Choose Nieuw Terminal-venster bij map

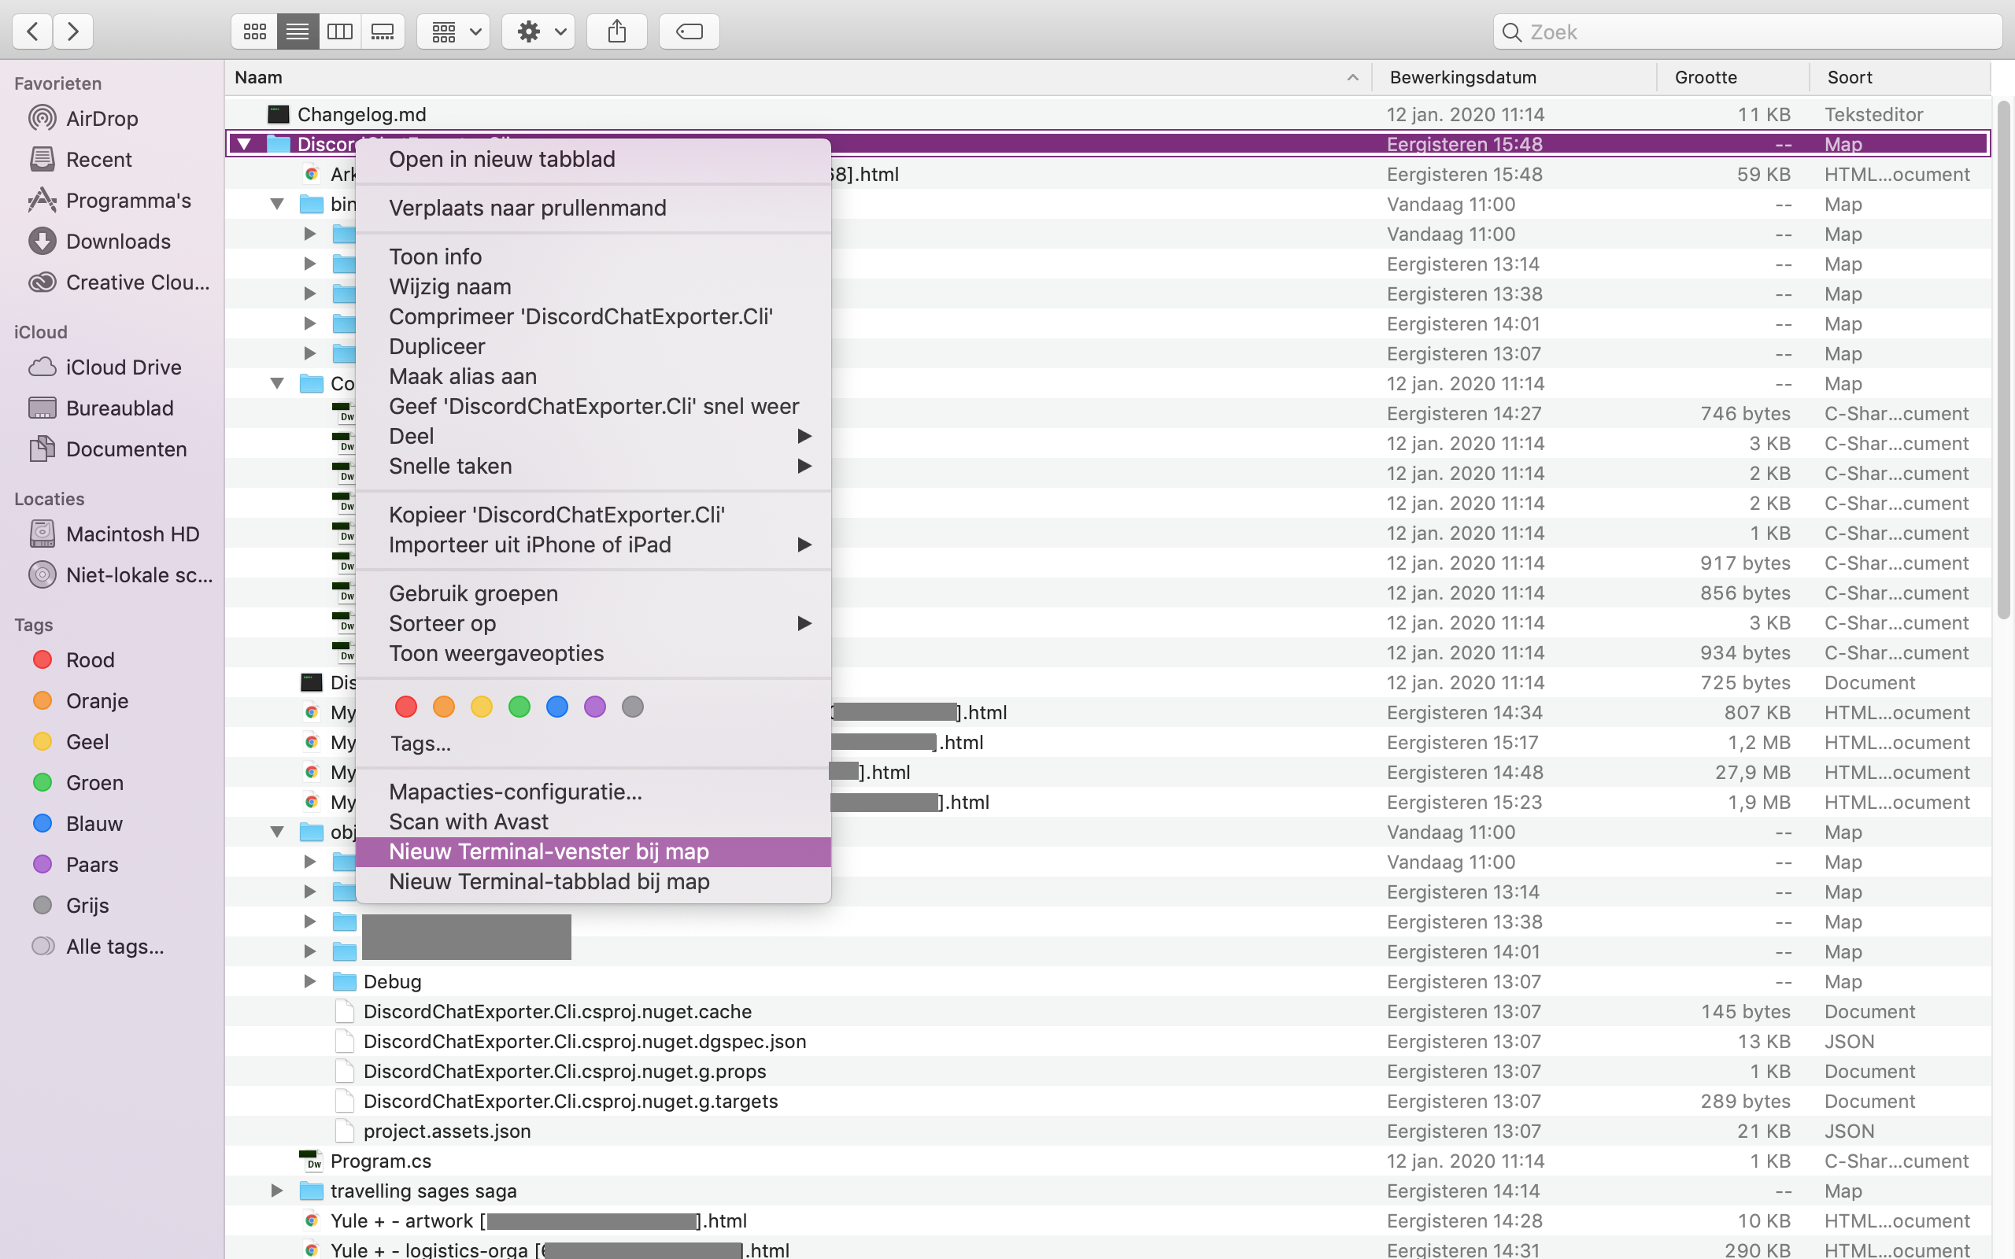click(593, 852)
